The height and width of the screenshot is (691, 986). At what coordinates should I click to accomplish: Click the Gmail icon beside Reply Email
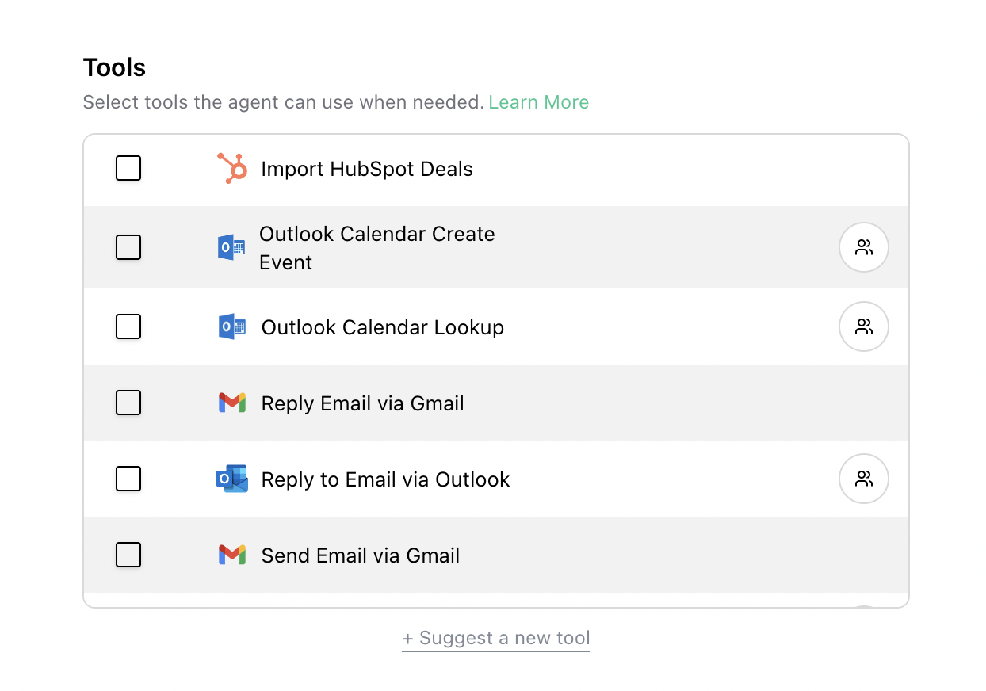(232, 403)
